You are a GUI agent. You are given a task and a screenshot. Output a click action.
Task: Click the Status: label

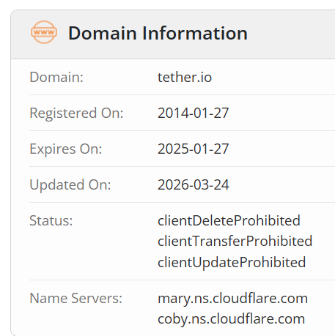(51, 221)
